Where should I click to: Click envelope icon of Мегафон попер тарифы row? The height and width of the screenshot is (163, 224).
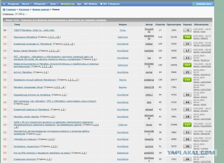point(5,117)
